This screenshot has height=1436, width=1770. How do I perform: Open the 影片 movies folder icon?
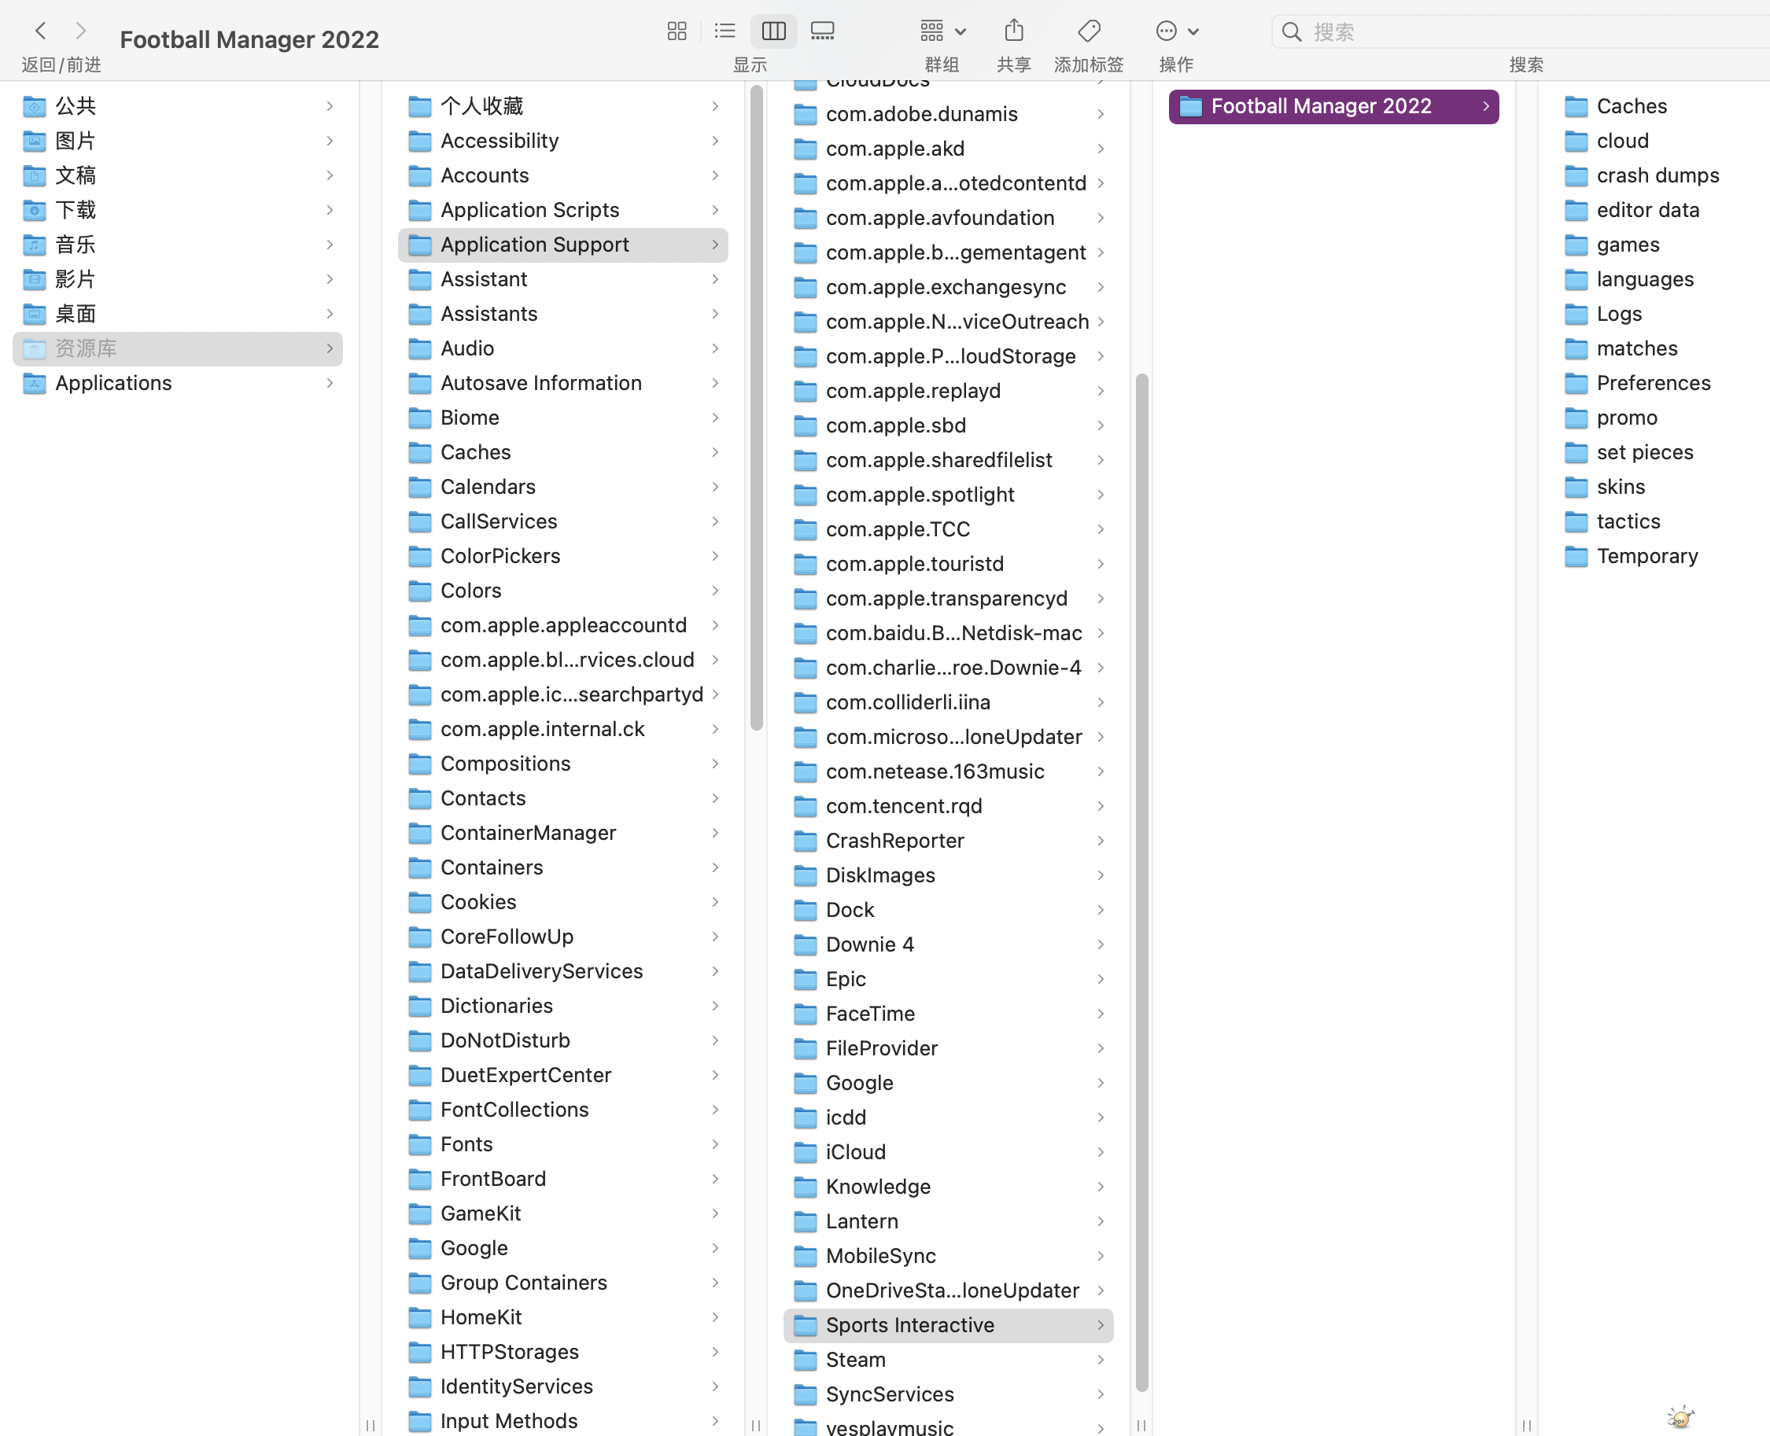pyautogui.click(x=34, y=280)
